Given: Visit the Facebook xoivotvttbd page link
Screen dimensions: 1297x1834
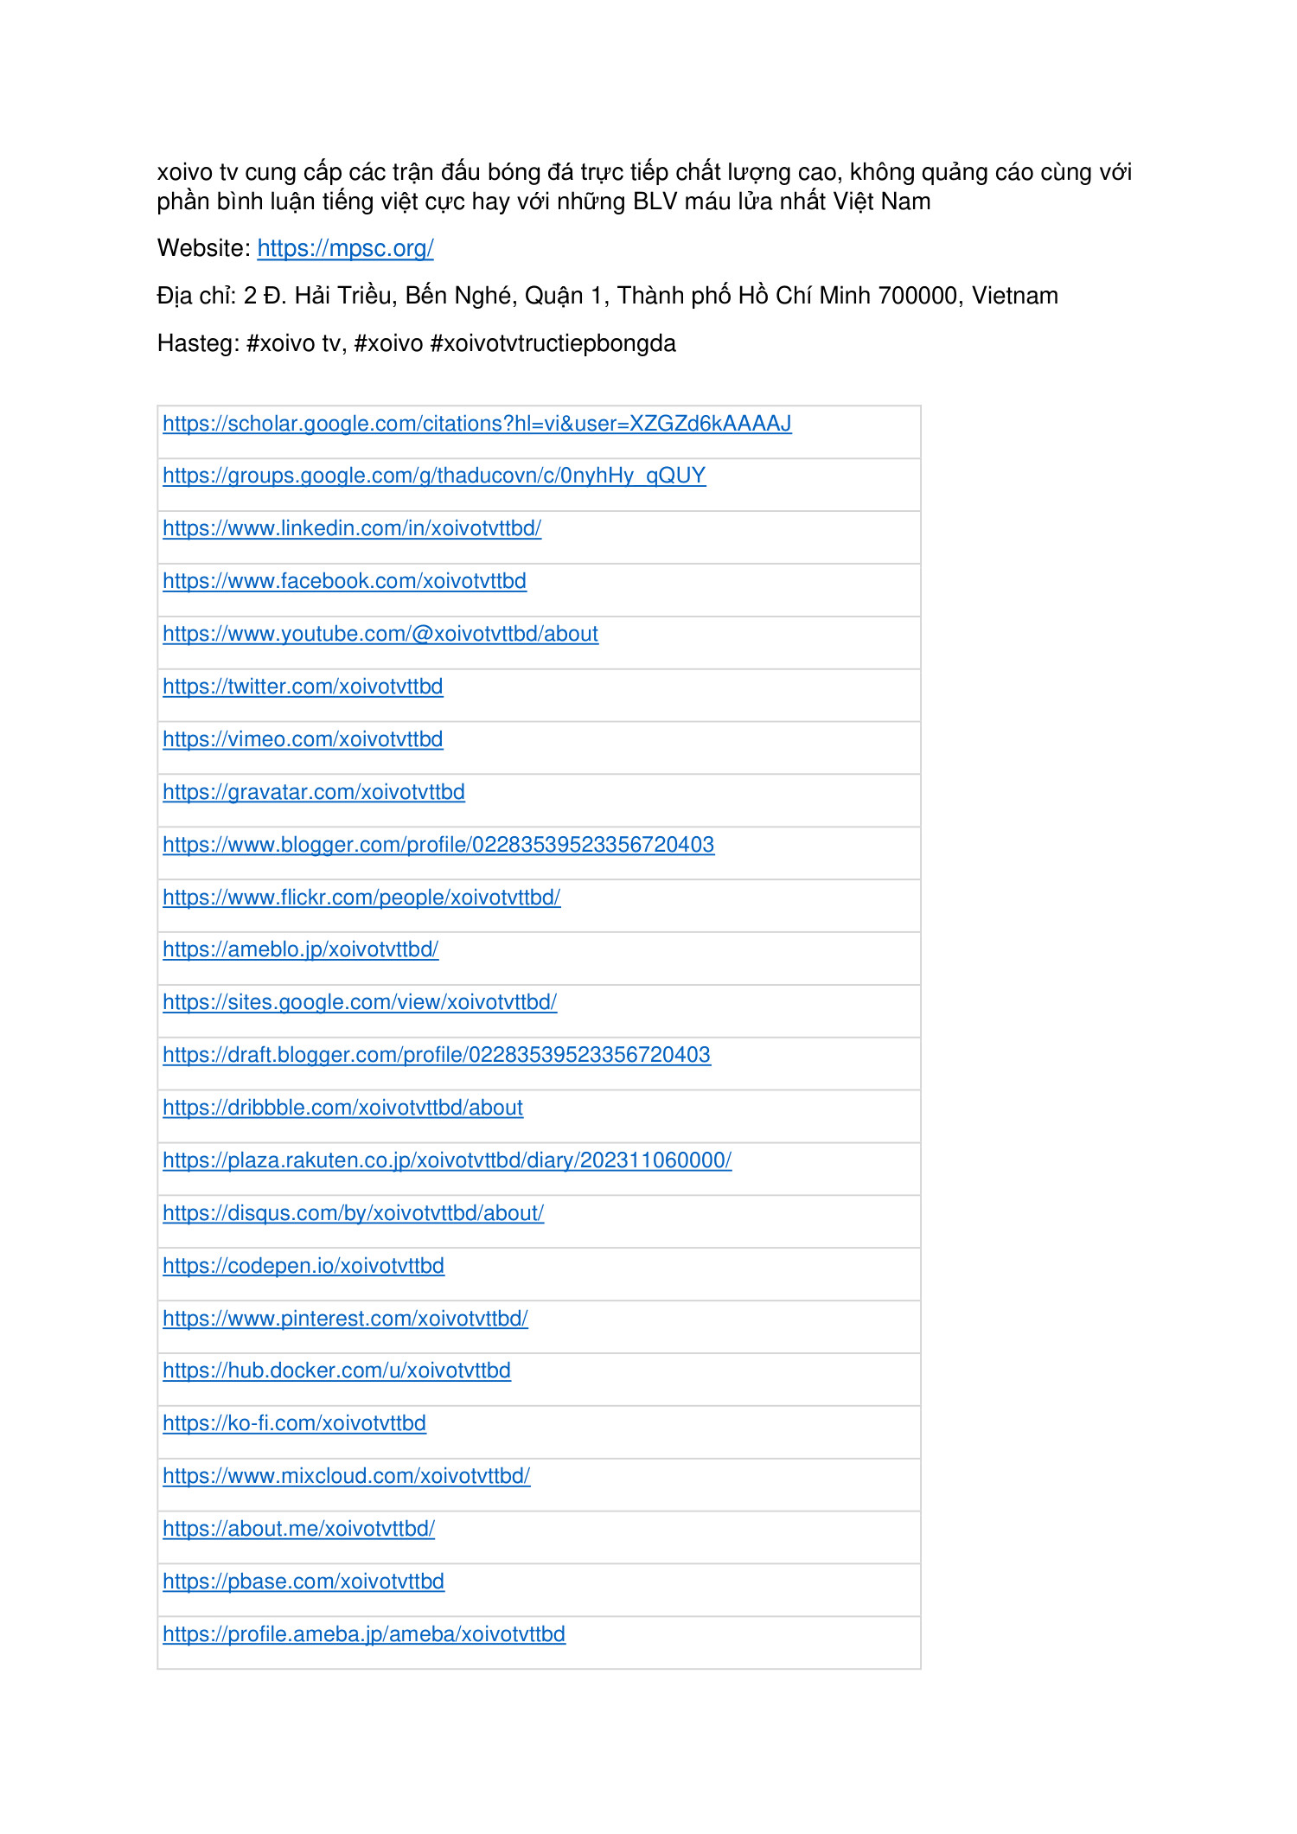Looking at the screenshot, I should 344,581.
